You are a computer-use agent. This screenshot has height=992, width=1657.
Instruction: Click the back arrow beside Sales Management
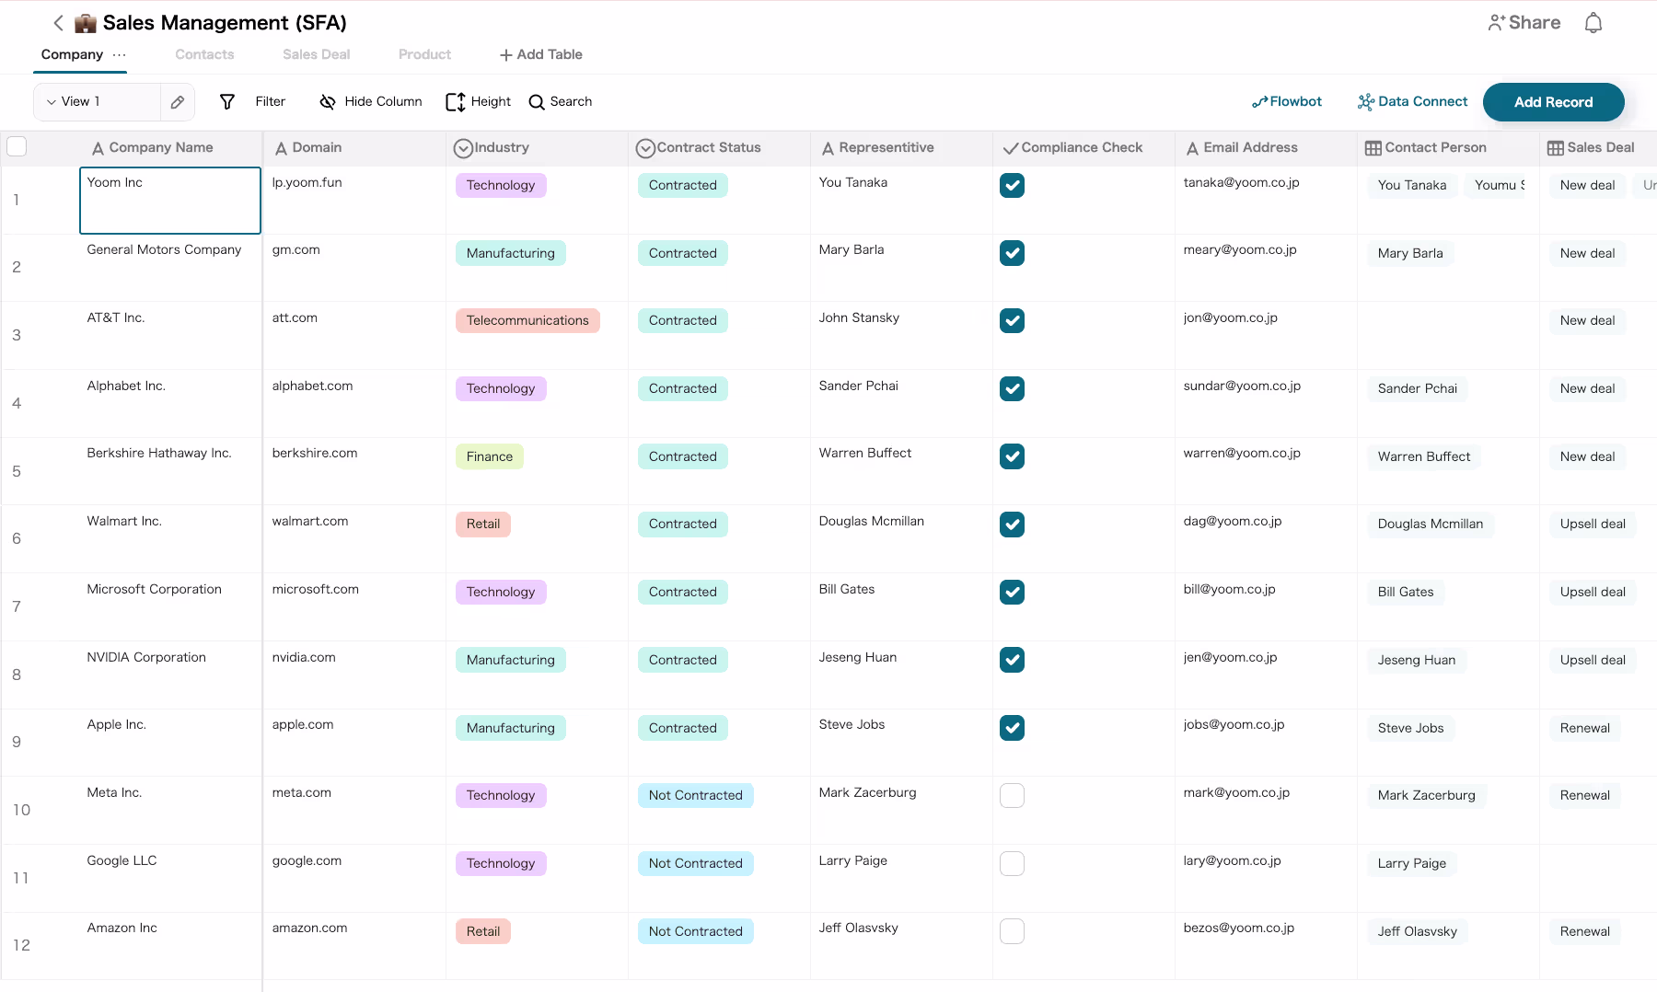pos(58,23)
